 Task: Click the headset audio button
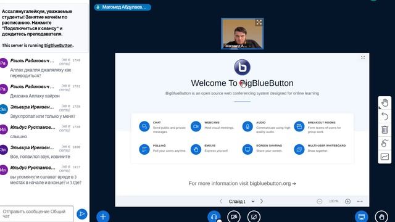[214, 216]
